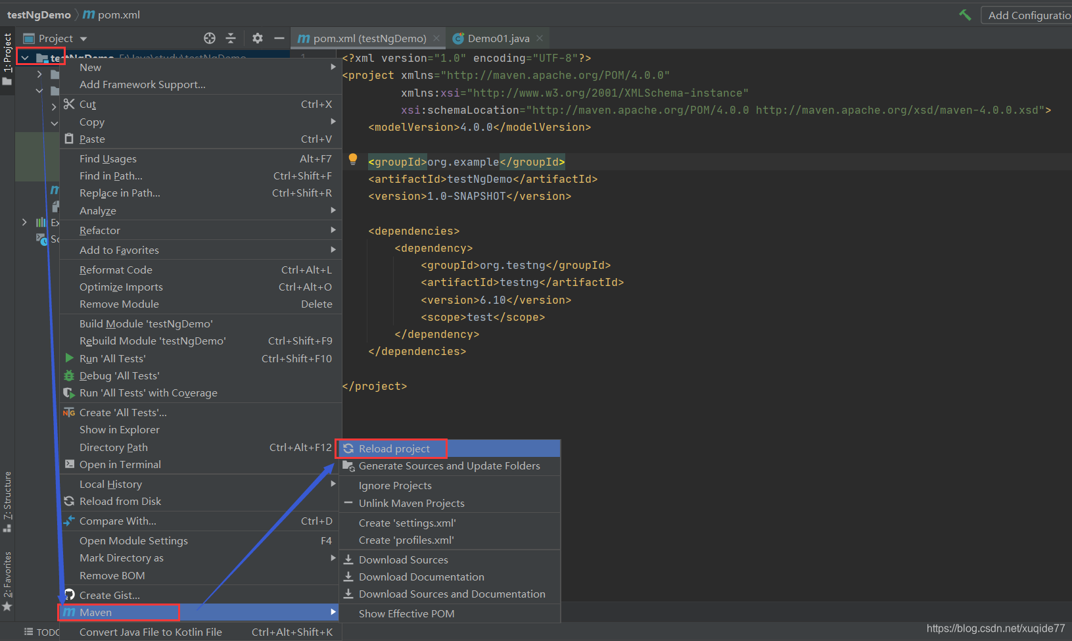This screenshot has height=641, width=1072.
Task: Click the Paste clipboard icon
Action: tap(69, 139)
